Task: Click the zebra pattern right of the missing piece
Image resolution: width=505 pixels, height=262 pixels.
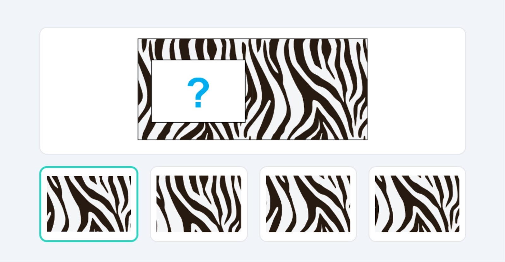Action: (306, 89)
